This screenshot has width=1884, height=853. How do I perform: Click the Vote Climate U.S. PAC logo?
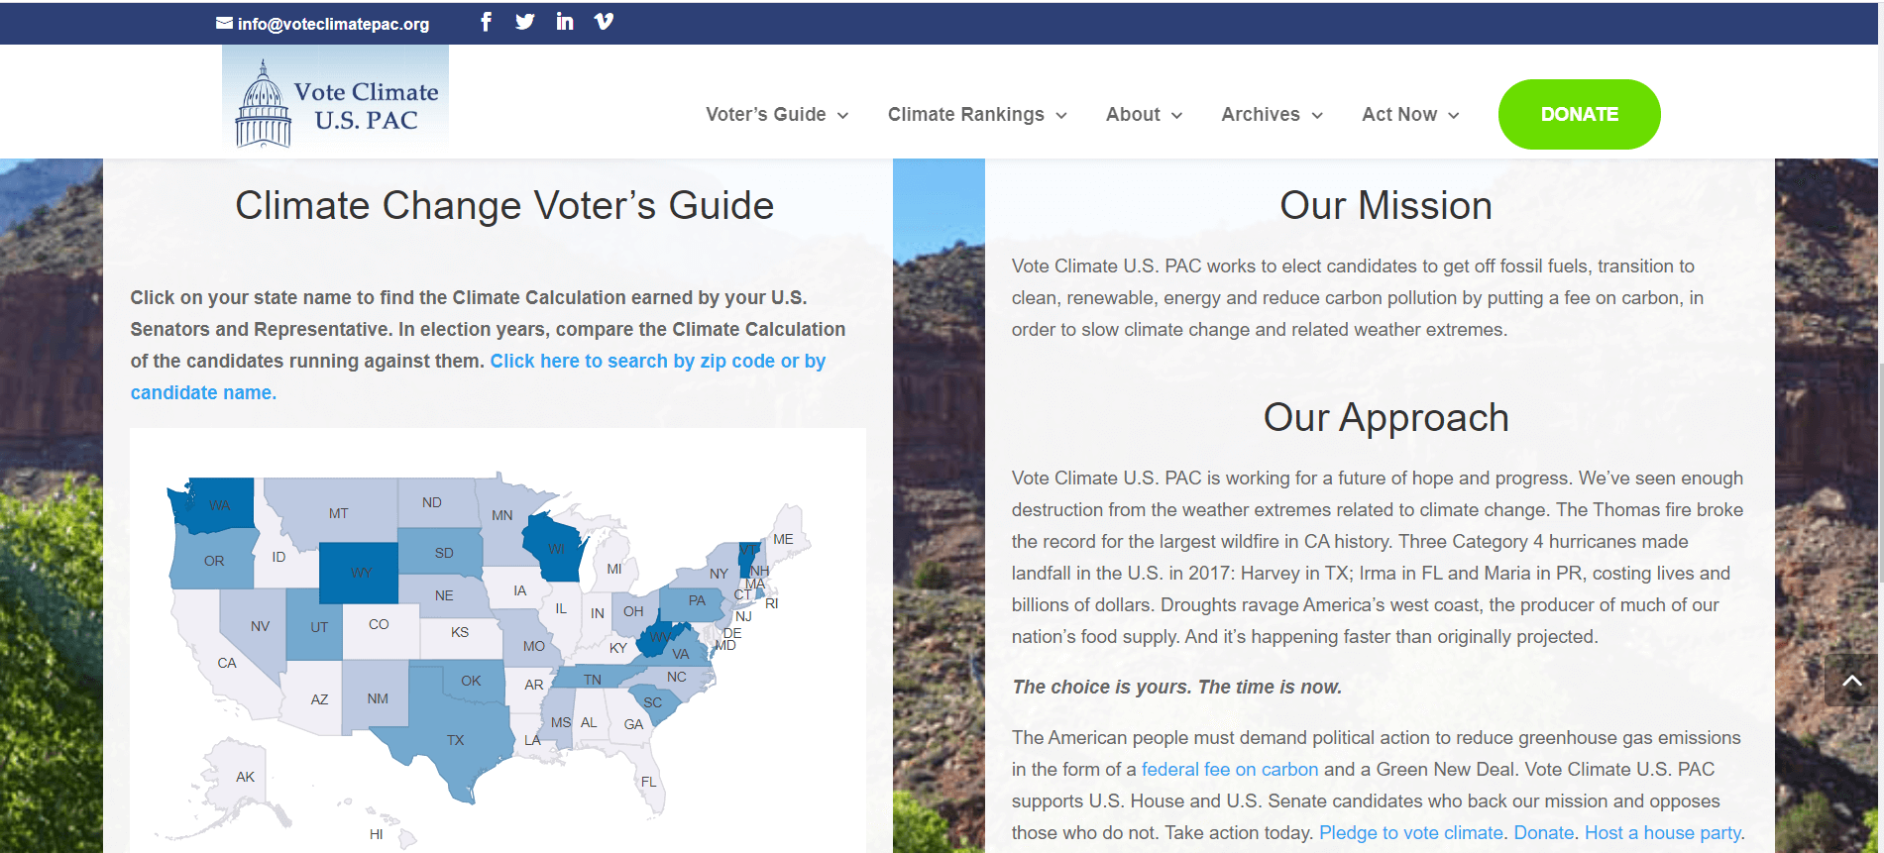click(336, 101)
